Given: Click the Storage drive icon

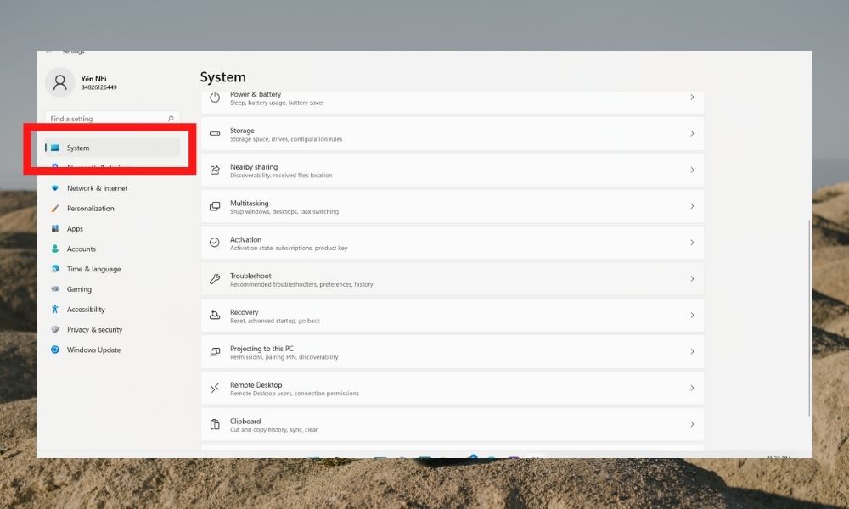Looking at the screenshot, I should click(214, 133).
